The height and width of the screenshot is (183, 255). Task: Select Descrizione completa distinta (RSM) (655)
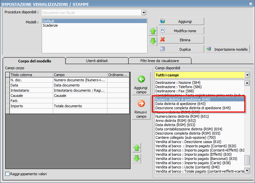click(199, 133)
